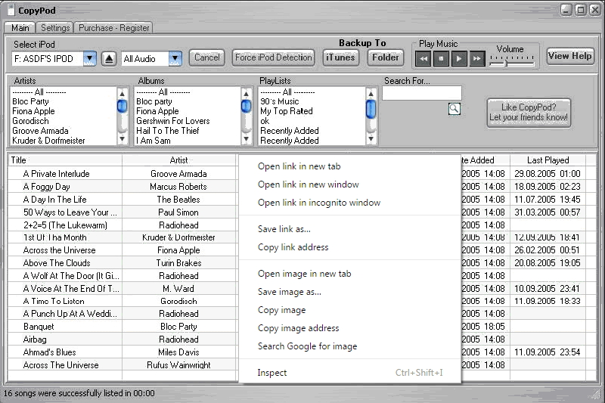Select 'Open link in incognito window'
605x403 pixels.
pos(318,203)
